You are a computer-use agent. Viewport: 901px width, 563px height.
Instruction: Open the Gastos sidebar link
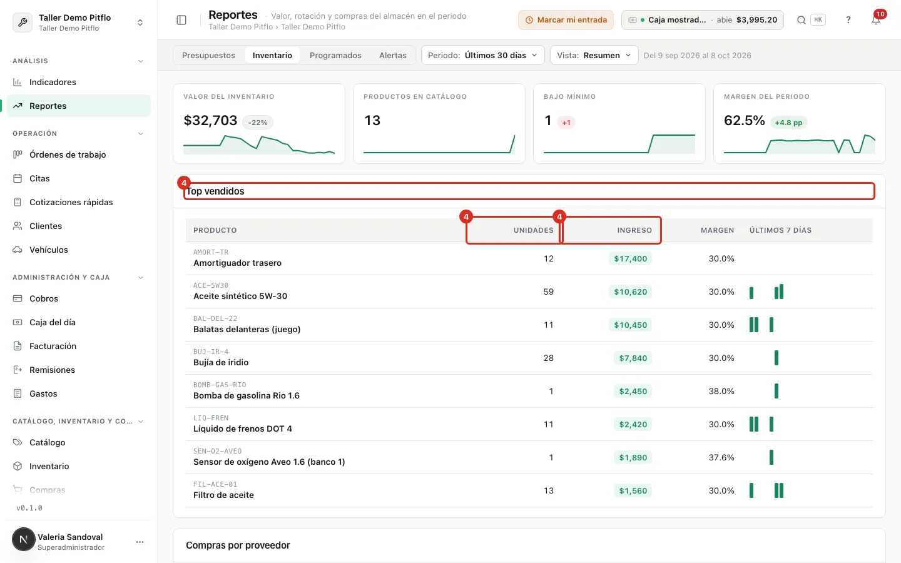[79, 393]
